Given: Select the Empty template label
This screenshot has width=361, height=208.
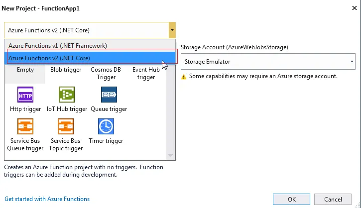Looking at the screenshot, I should click(x=25, y=70).
